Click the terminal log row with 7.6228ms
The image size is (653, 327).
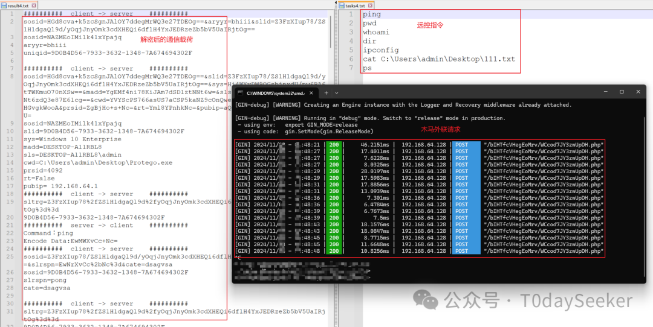pyautogui.click(x=420, y=158)
